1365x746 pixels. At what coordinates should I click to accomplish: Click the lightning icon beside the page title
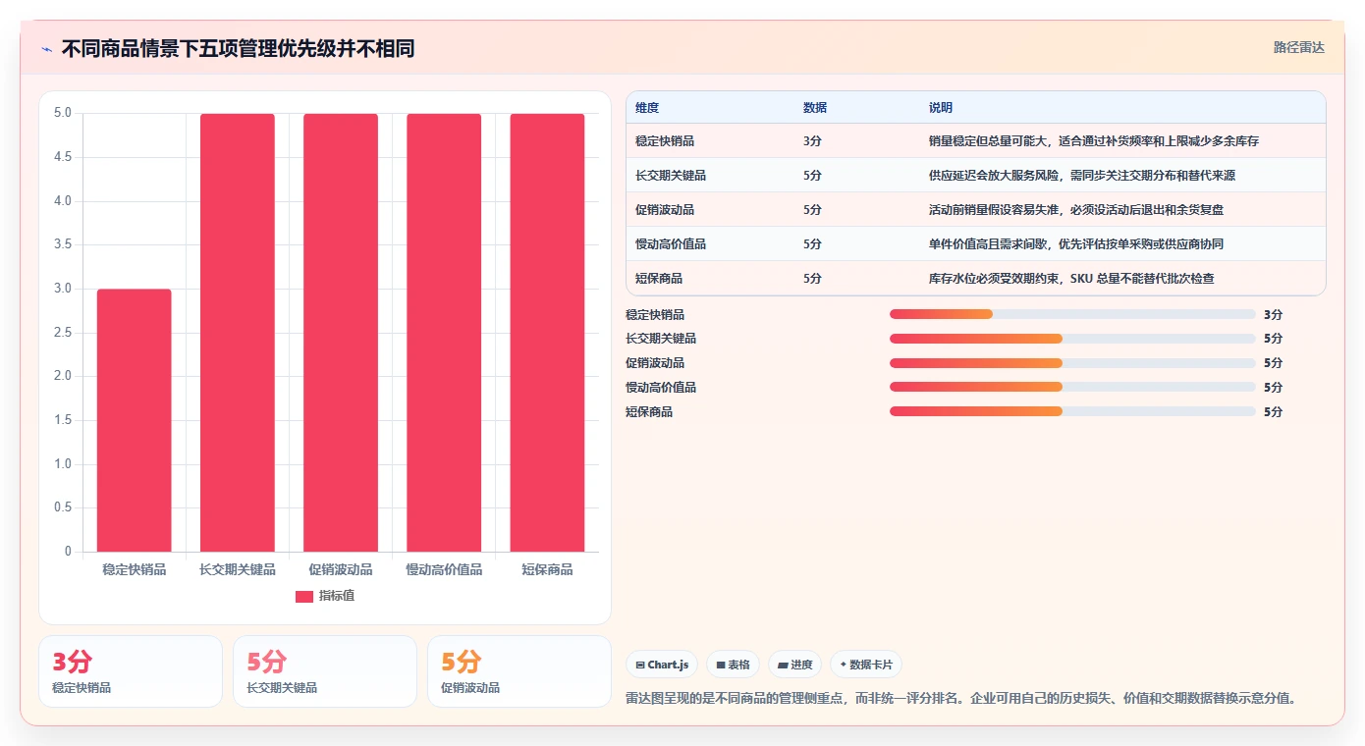pyautogui.click(x=47, y=48)
